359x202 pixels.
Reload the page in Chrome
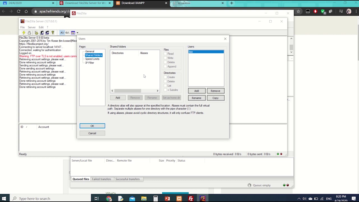pyautogui.click(x=19, y=11)
